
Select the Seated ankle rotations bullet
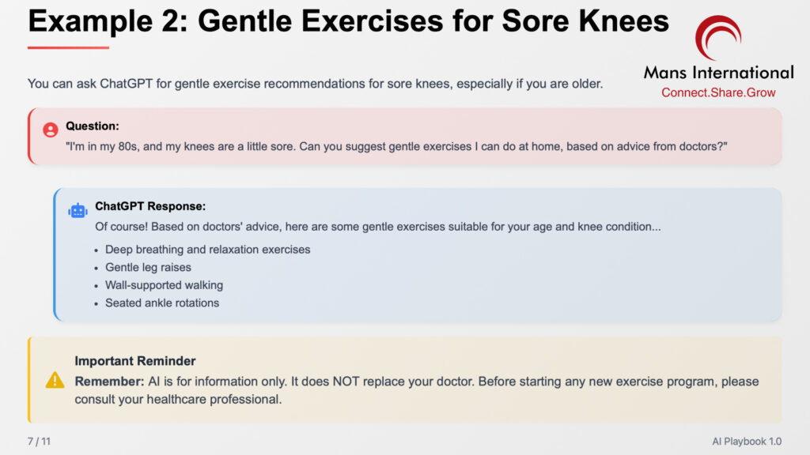162,303
